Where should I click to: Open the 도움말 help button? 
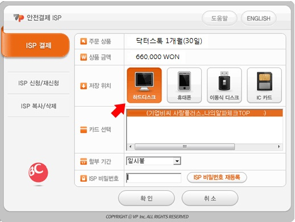(x=219, y=18)
